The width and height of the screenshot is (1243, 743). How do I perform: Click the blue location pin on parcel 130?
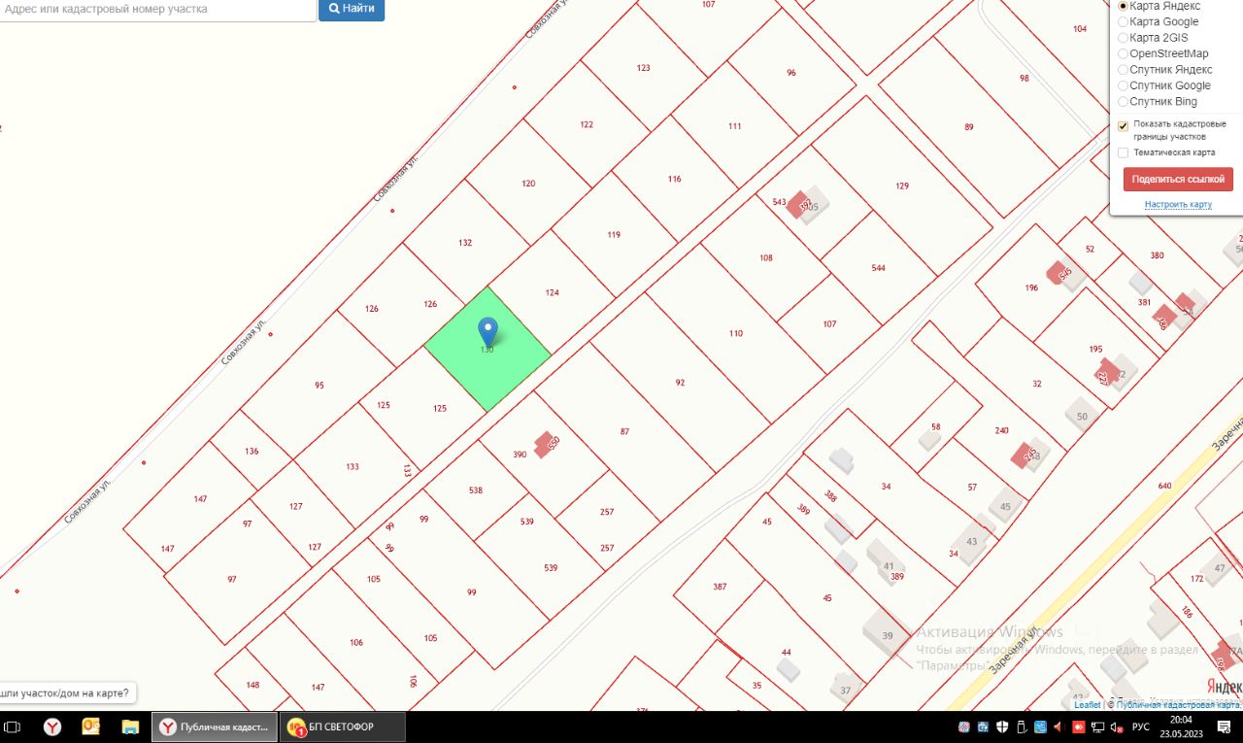pyautogui.click(x=488, y=331)
